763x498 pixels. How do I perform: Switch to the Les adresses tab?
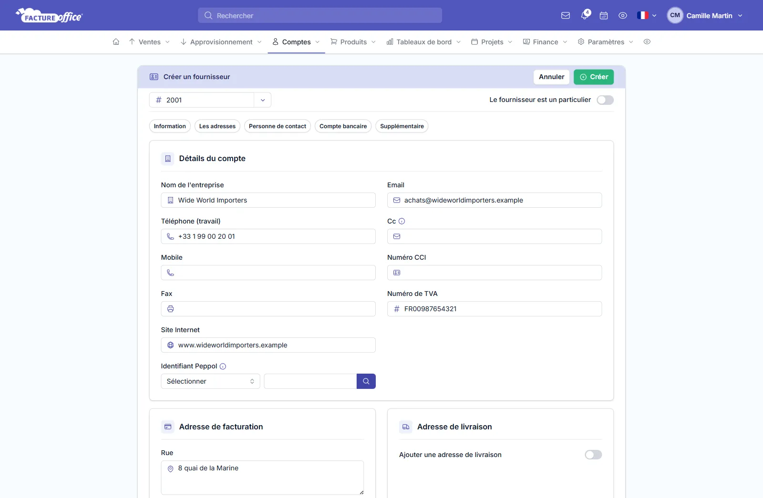tap(217, 126)
